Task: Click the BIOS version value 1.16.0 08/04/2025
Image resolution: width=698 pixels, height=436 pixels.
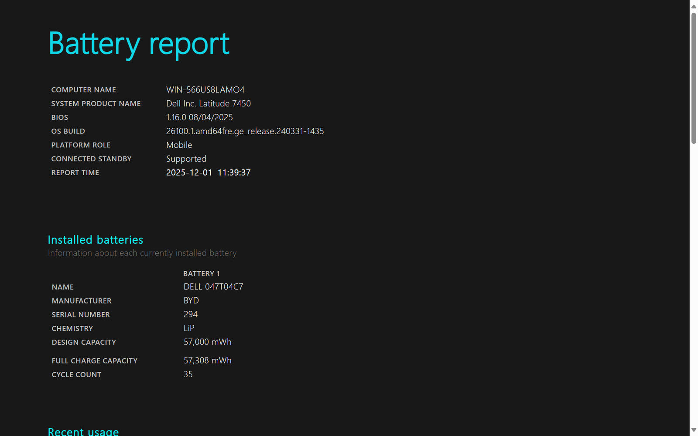Action: (x=199, y=117)
